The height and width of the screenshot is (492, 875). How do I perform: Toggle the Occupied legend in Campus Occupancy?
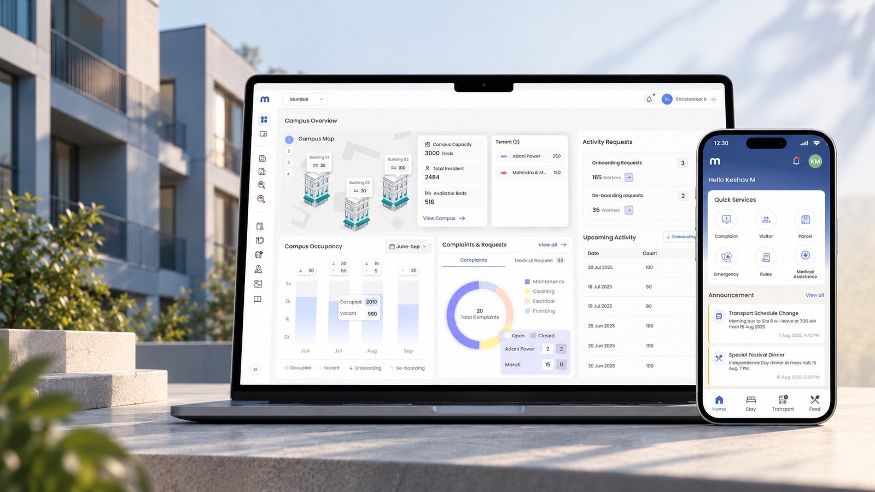click(x=297, y=368)
